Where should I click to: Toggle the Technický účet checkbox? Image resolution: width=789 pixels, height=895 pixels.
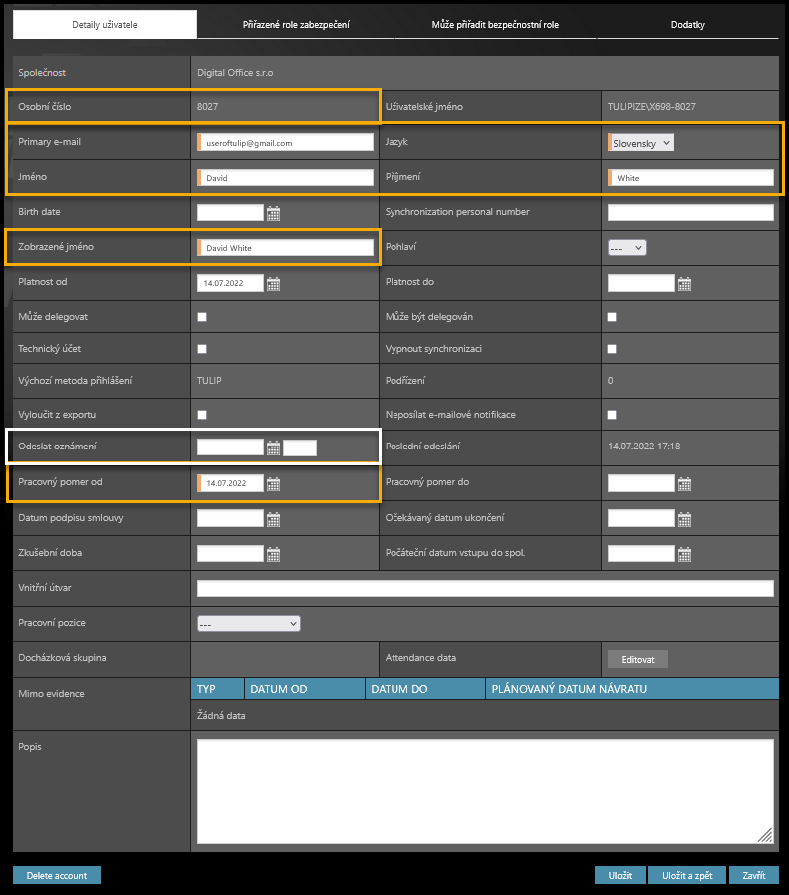pos(202,349)
